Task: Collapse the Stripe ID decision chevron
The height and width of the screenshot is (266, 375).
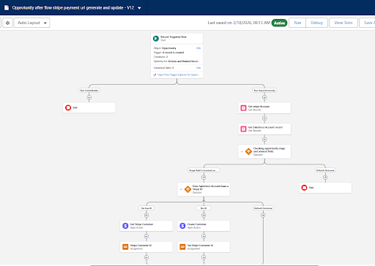Action: (x=181, y=189)
